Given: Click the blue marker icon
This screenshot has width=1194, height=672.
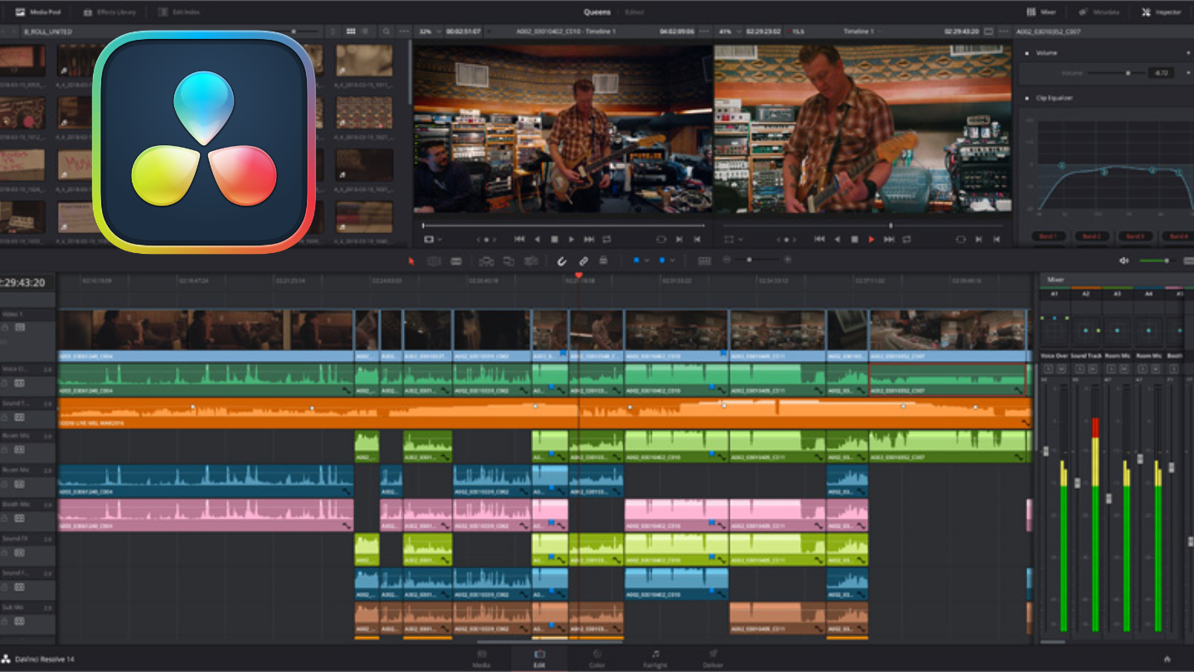Looking at the screenshot, I should pyautogui.click(x=662, y=261).
